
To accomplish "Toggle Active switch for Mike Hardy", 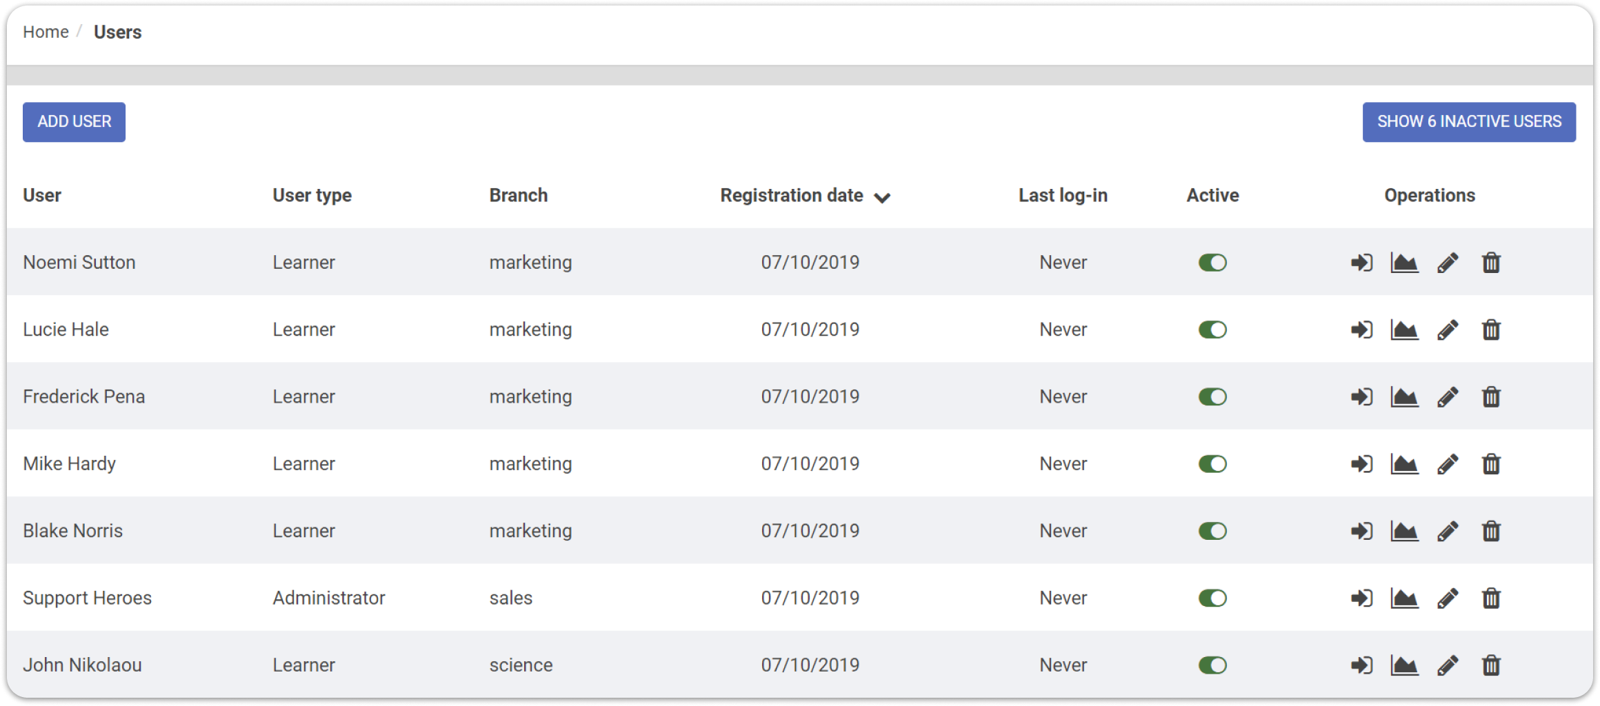I will 1212,464.
